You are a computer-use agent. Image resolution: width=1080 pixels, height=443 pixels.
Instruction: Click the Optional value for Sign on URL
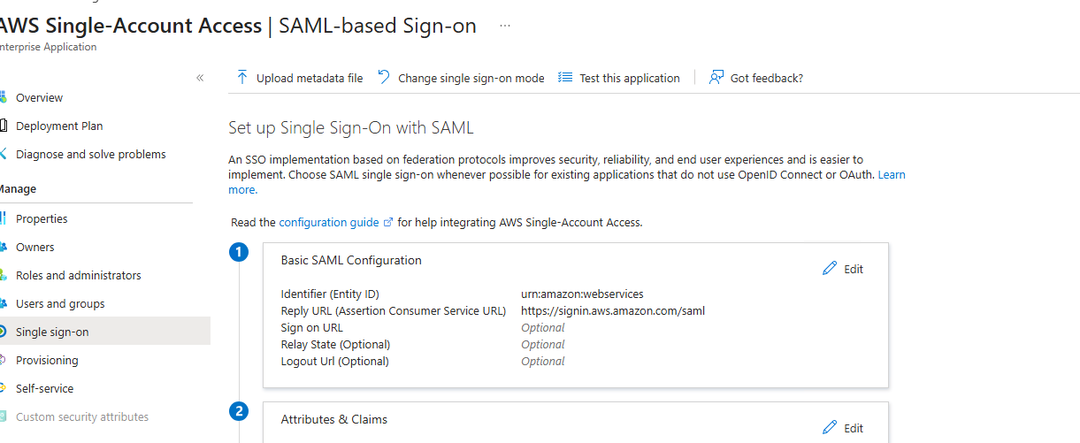point(543,327)
